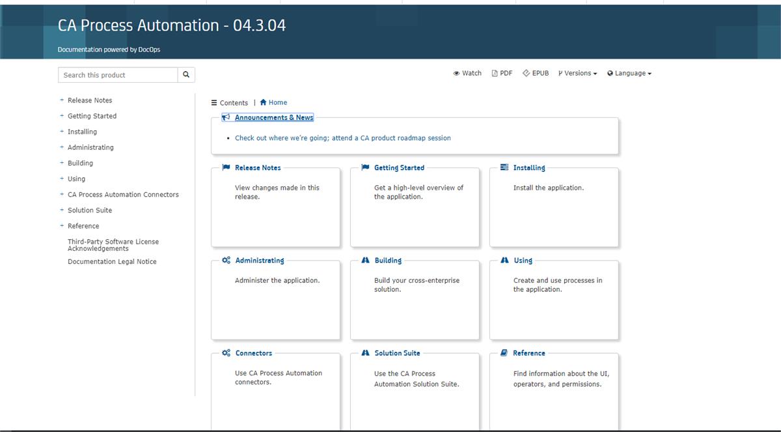Viewport: 781px width, 432px height.
Task: Expand Installing plus sign in sidebar
Action: pyautogui.click(x=62, y=132)
